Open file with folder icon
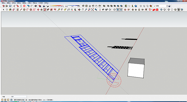Image resolution: width=187 pixels, height=102 pixels. click(7, 6)
